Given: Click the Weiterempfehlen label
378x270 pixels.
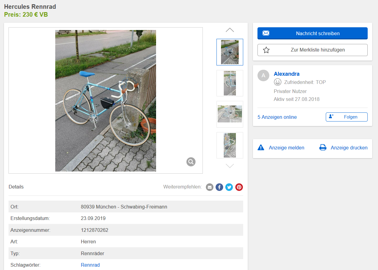Looking at the screenshot, I should pos(182,187).
